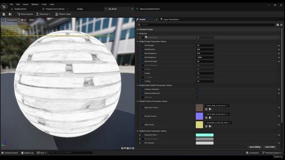Toggle the V Tiling override checkbox
The height and width of the screenshot is (160, 285).
pyautogui.click(x=142, y=81)
